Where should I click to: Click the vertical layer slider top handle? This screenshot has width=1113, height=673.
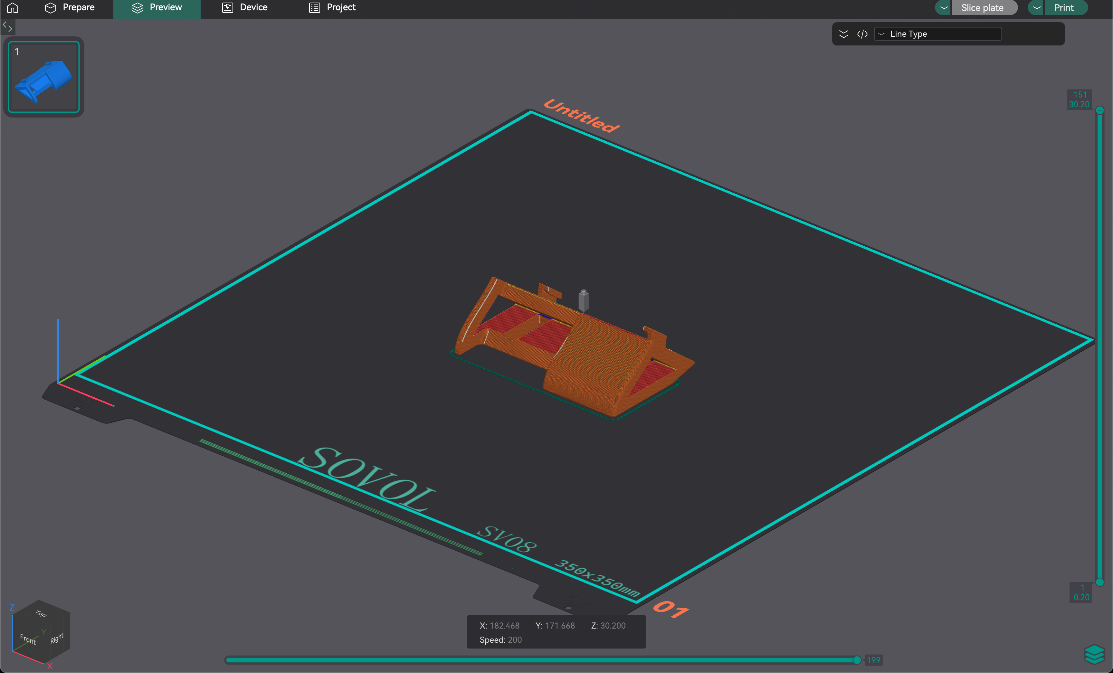[1100, 110]
